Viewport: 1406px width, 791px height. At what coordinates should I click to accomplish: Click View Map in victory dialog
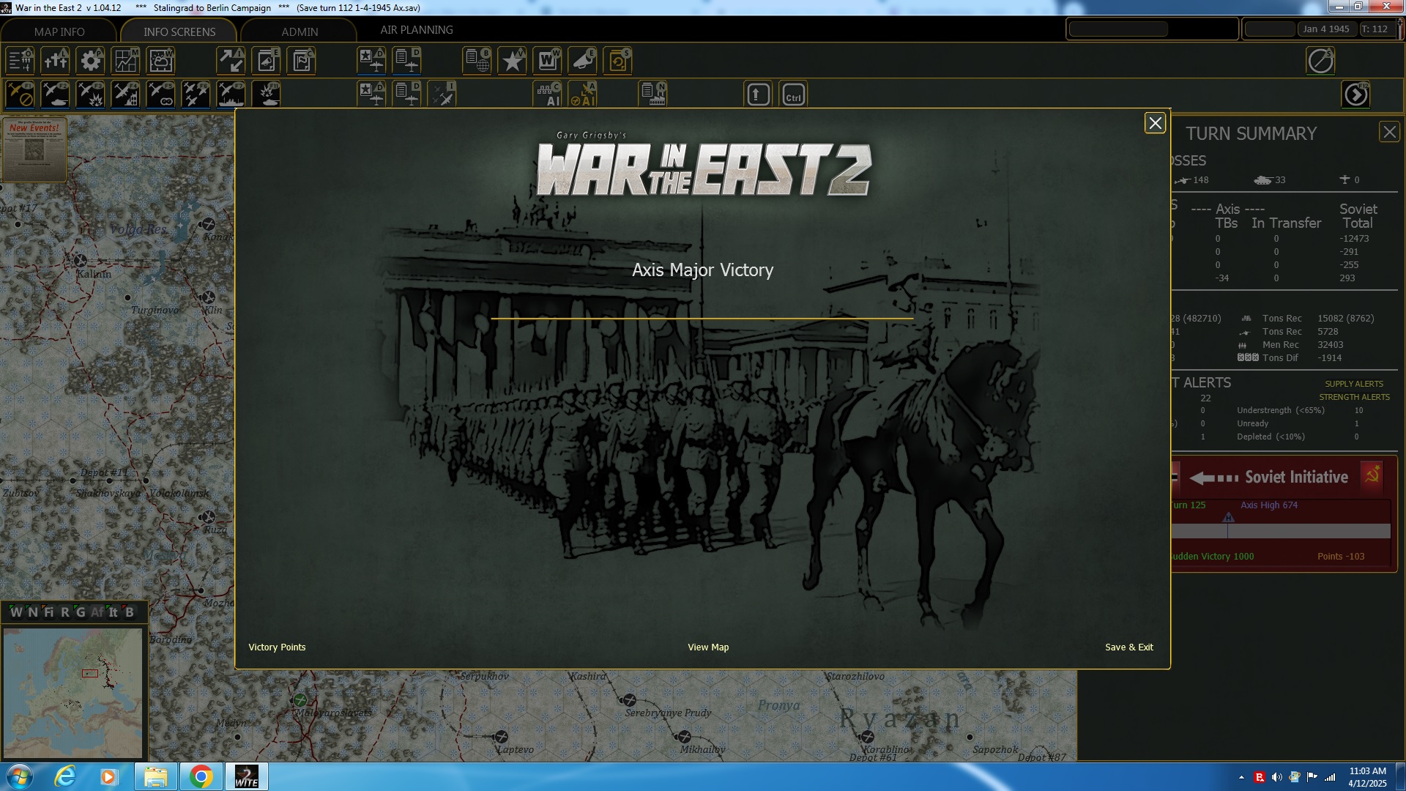[708, 647]
